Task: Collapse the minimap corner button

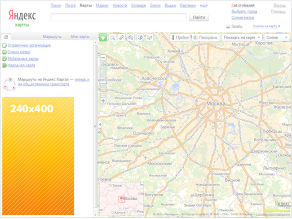Action: click(142, 184)
